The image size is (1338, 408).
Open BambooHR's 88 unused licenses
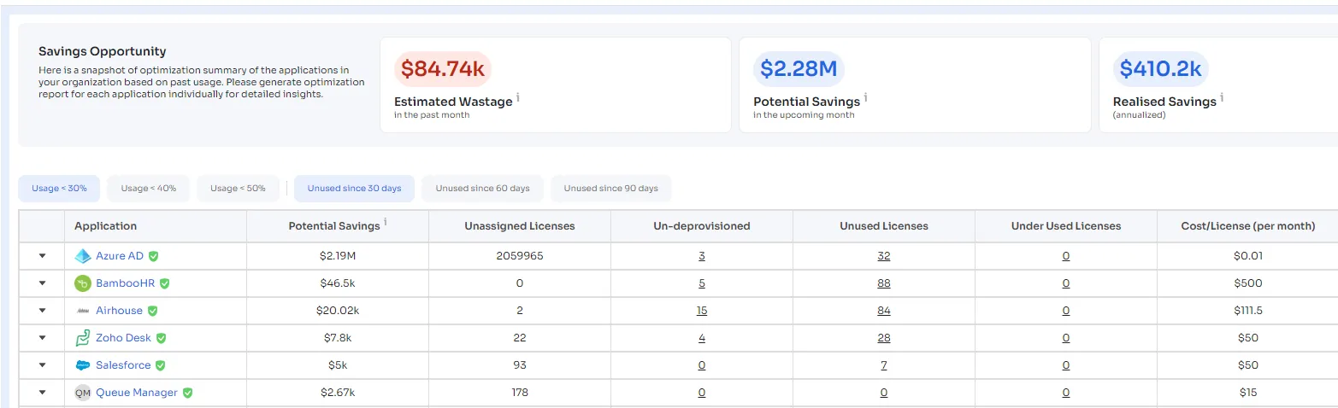click(x=883, y=283)
